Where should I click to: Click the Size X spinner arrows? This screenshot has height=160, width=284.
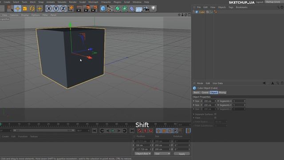[x=215, y=101]
